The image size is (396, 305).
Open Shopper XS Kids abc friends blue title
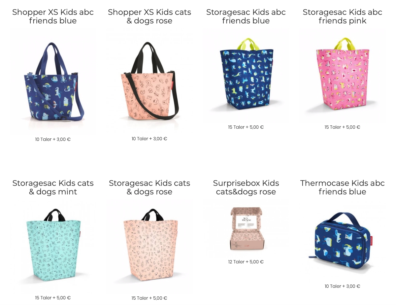pos(53,17)
